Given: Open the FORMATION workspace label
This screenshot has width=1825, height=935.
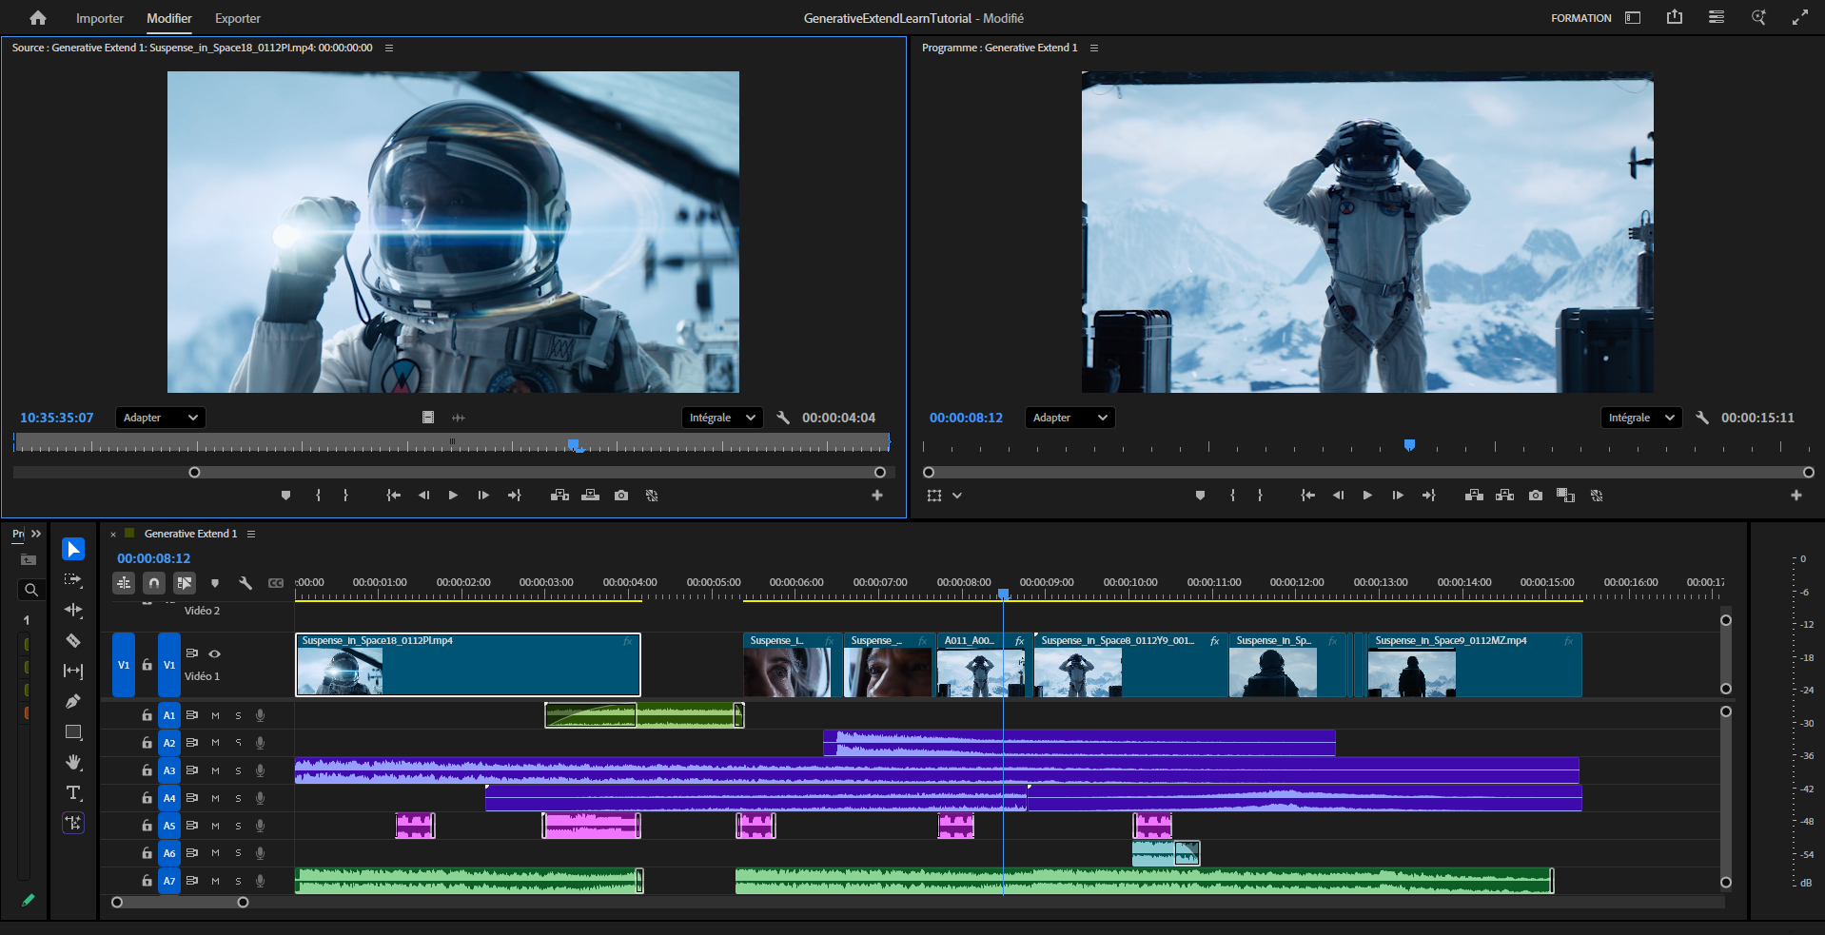Looking at the screenshot, I should [x=1580, y=18].
